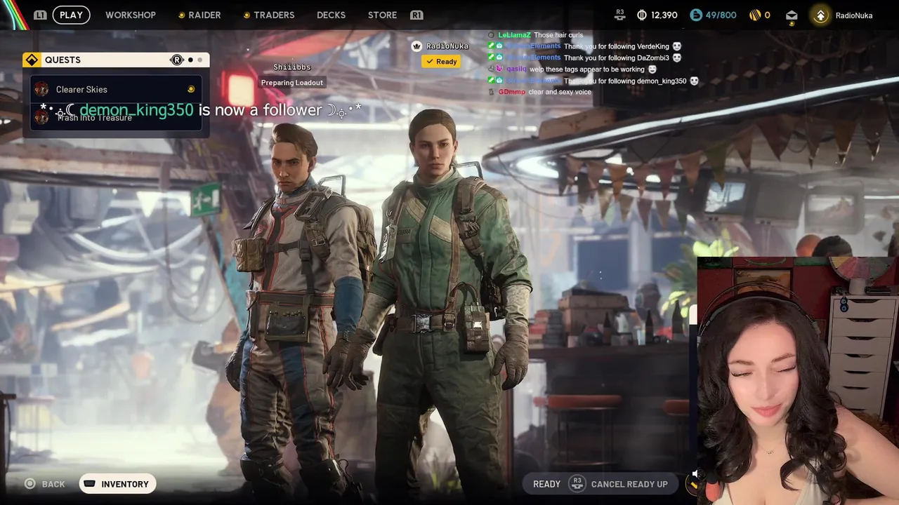Click the gold token icon next to 0
Image resolution: width=899 pixels, height=505 pixels.
click(x=755, y=15)
